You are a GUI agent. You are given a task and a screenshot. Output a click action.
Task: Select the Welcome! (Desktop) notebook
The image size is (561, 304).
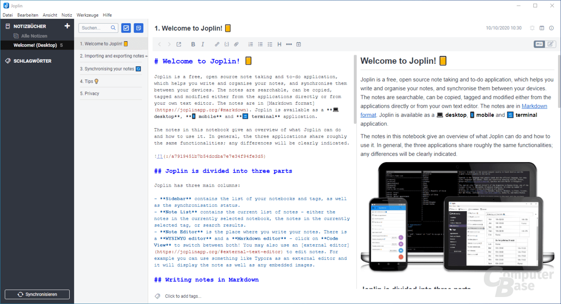37,45
